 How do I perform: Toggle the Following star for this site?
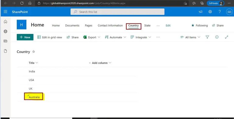pos(200,25)
